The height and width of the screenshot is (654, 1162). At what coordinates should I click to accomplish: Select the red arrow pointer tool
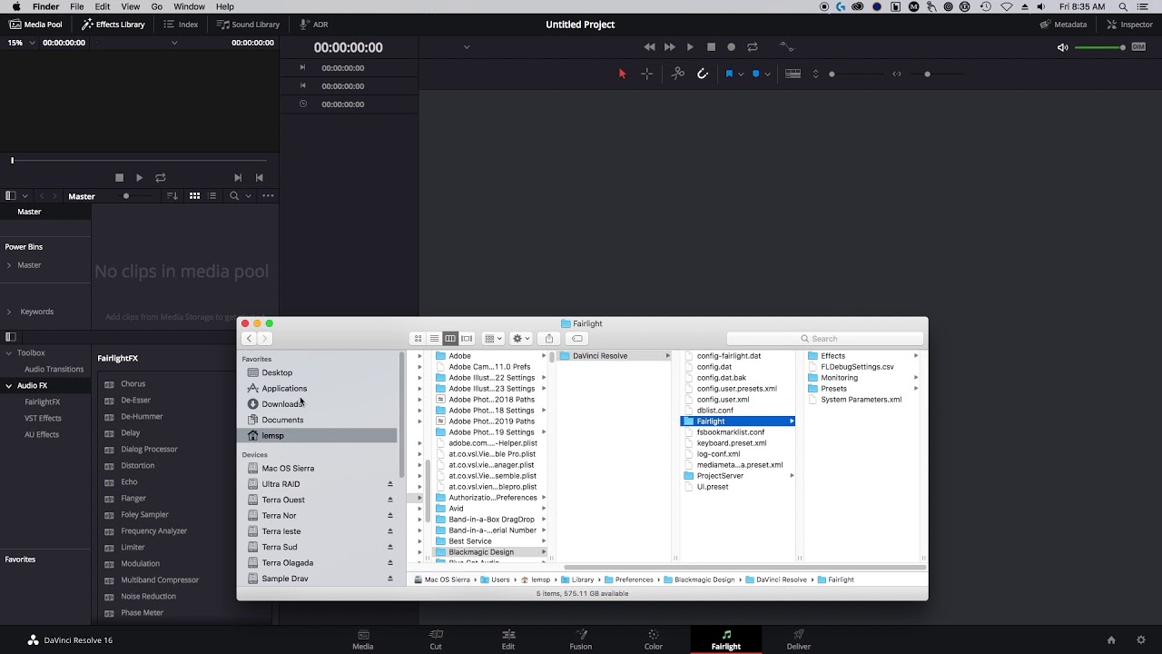[x=622, y=74]
